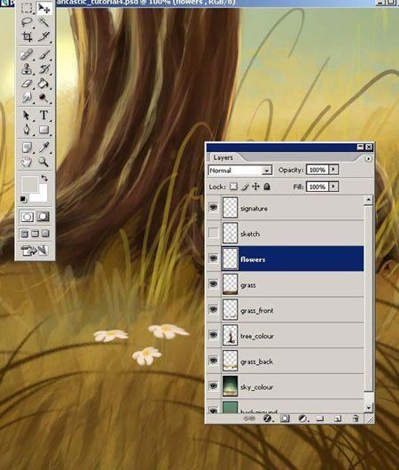The width and height of the screenshot is (399, 470).
Task: Delete layer with the trash icon
Action: [x=356, y=418]
